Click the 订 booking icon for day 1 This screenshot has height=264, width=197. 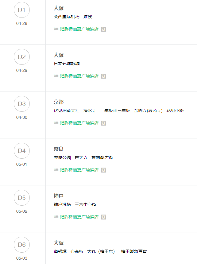pyautogui.click(x=103, y=29)
